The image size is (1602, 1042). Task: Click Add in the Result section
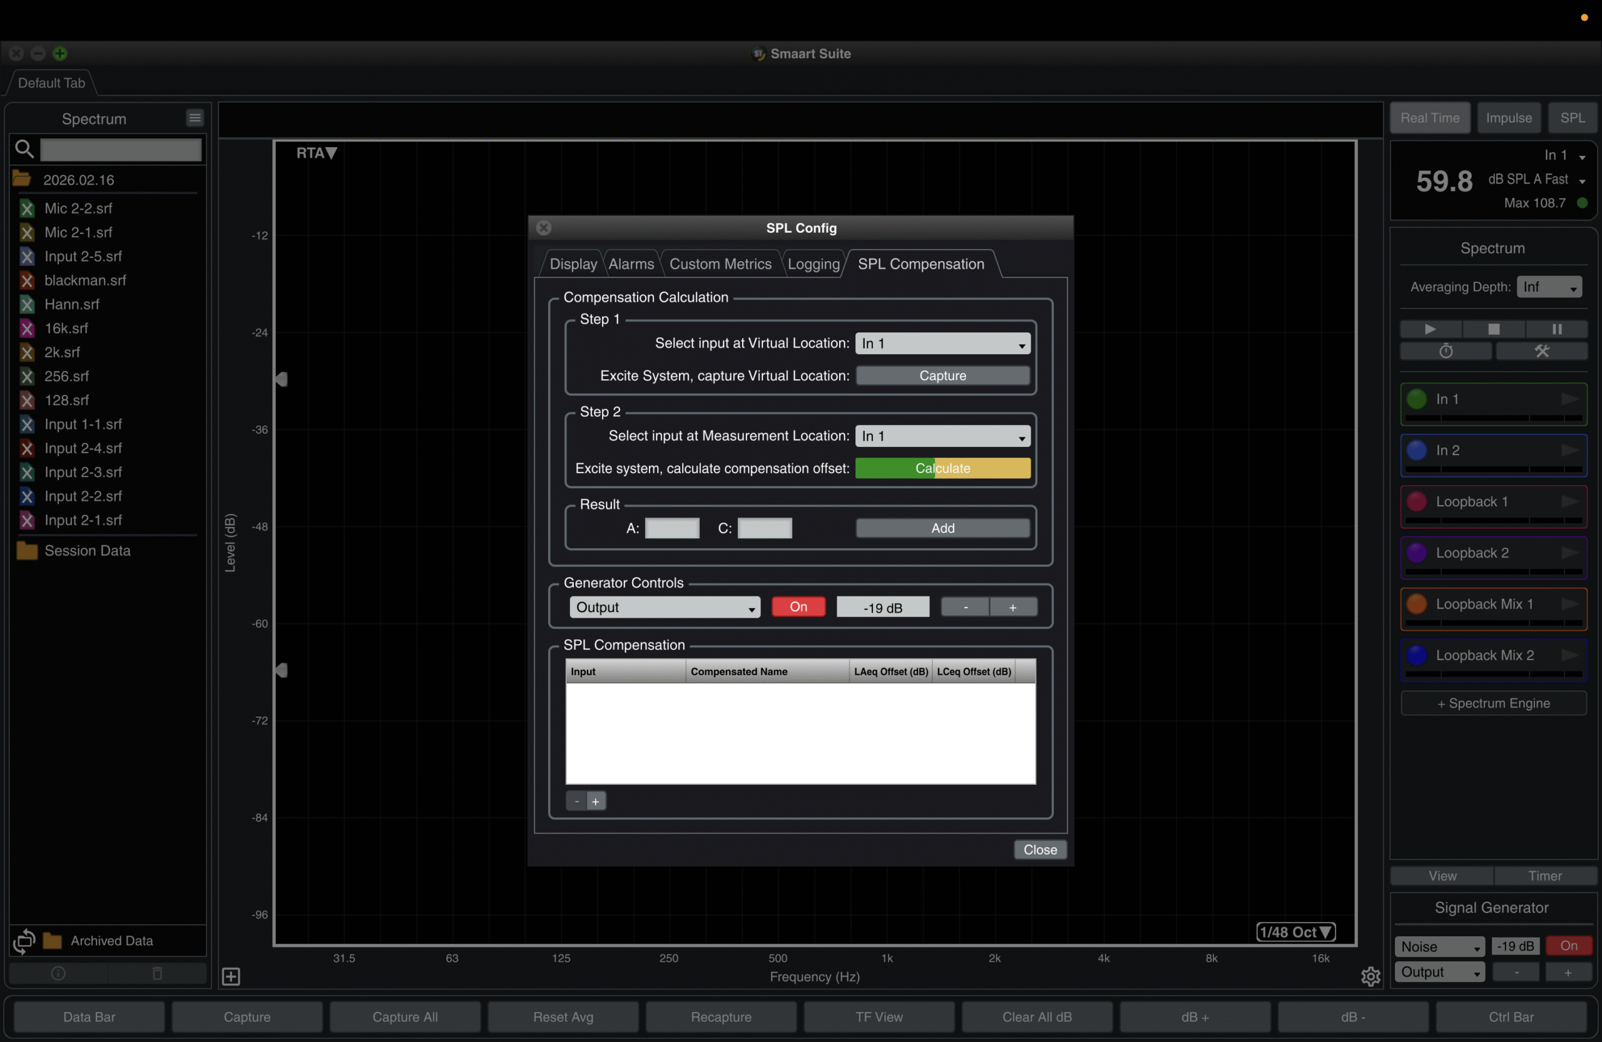[942, 528]
